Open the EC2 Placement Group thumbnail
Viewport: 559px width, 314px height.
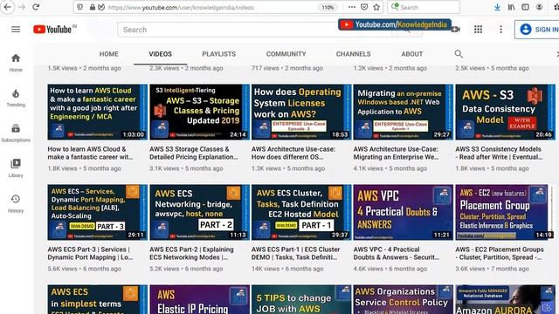click(x=505, y=212)
